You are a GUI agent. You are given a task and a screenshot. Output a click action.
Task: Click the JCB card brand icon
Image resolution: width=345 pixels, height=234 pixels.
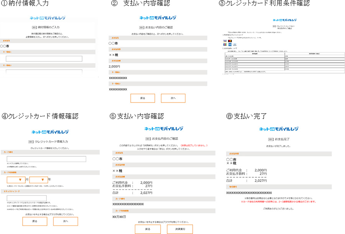tap(225, 44)
